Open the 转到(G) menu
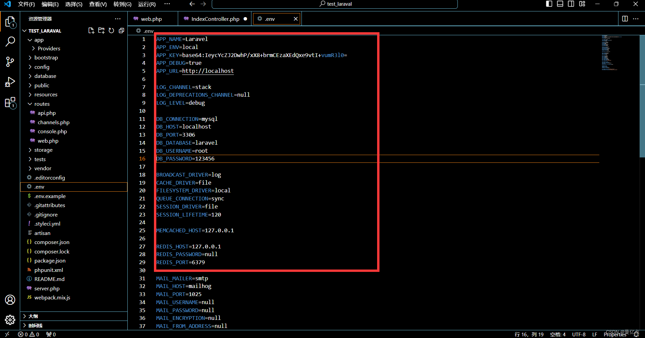Screen dimensions: 645x338 pyautogui.click(x=122, y=4)
